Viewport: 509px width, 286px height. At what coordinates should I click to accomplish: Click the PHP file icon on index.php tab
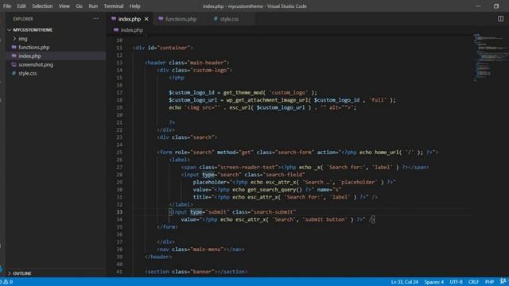[x=114, y=19]
